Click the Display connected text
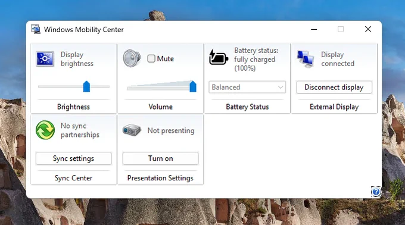 (x=338, y=59)
